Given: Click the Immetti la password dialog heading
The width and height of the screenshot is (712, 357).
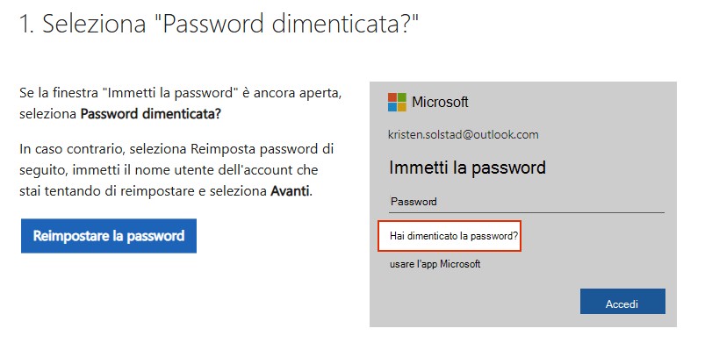Looking at the screenshot, I should [467, 167].
